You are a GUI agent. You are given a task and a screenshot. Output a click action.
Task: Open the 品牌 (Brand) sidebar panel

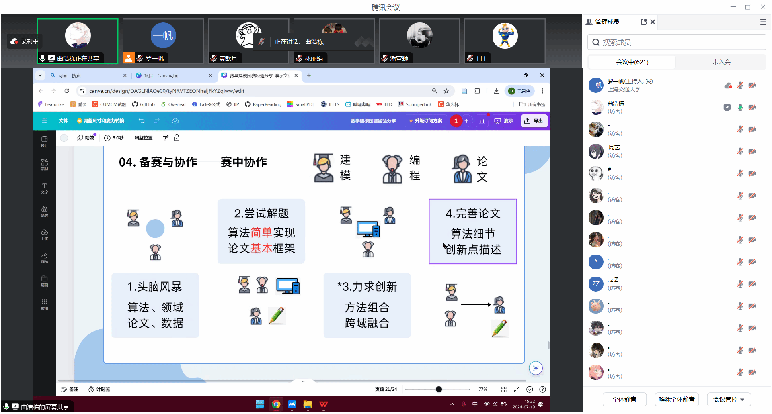pyautogui.click(x=44, y=211)
